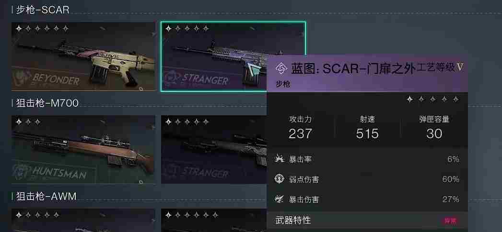Open the second AWM blueprint card
502x232 pixels.
pyautogui.click(x=214, y=220)
